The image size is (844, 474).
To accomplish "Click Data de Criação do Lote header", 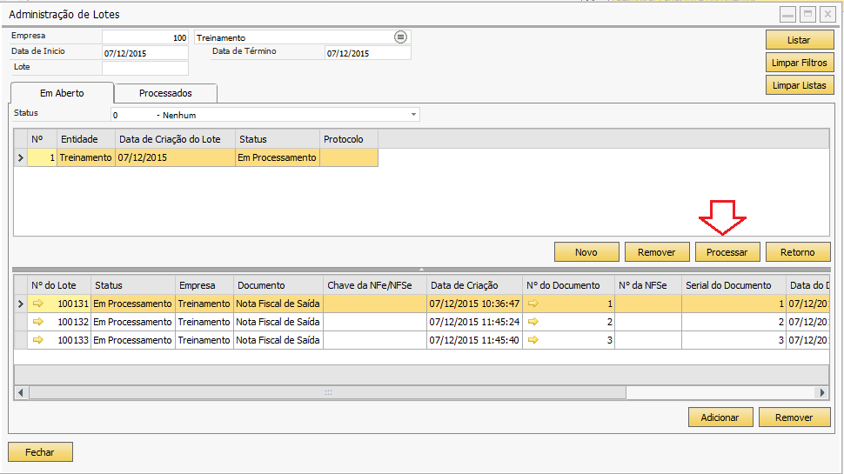I will (x=175, y=139).
